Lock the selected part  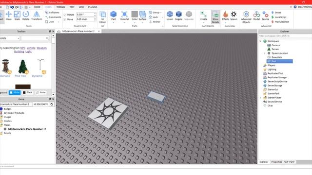point(154,17)
